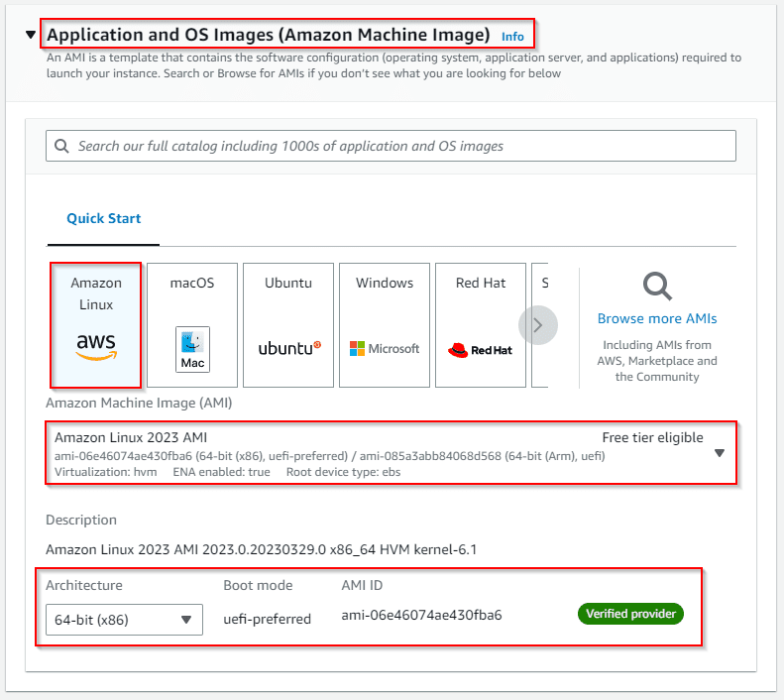The height and width of the screenshot is (700, 784).
Task: Click the Browse more AMIs magnifier icon
Action: (656, 287)
